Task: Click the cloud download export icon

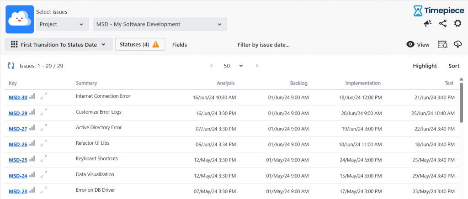Action: point(457,44)
